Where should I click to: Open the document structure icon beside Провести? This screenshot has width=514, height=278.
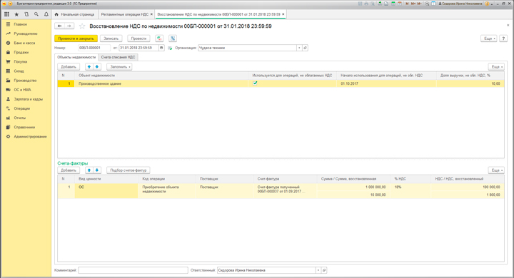tap(173, 38)
